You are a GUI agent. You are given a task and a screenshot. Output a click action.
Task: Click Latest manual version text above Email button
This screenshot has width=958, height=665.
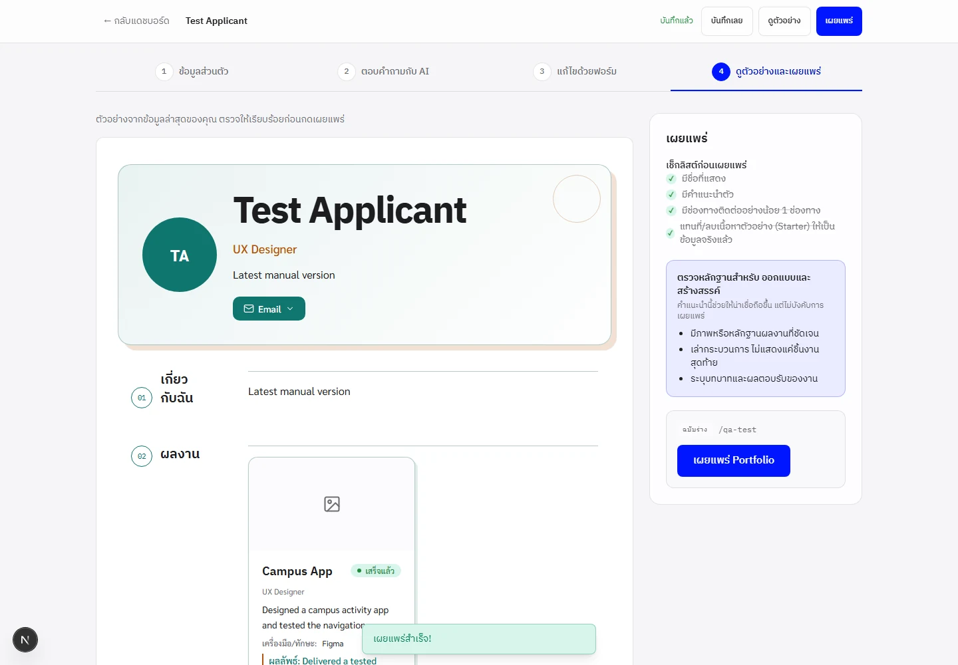(284, 275)
